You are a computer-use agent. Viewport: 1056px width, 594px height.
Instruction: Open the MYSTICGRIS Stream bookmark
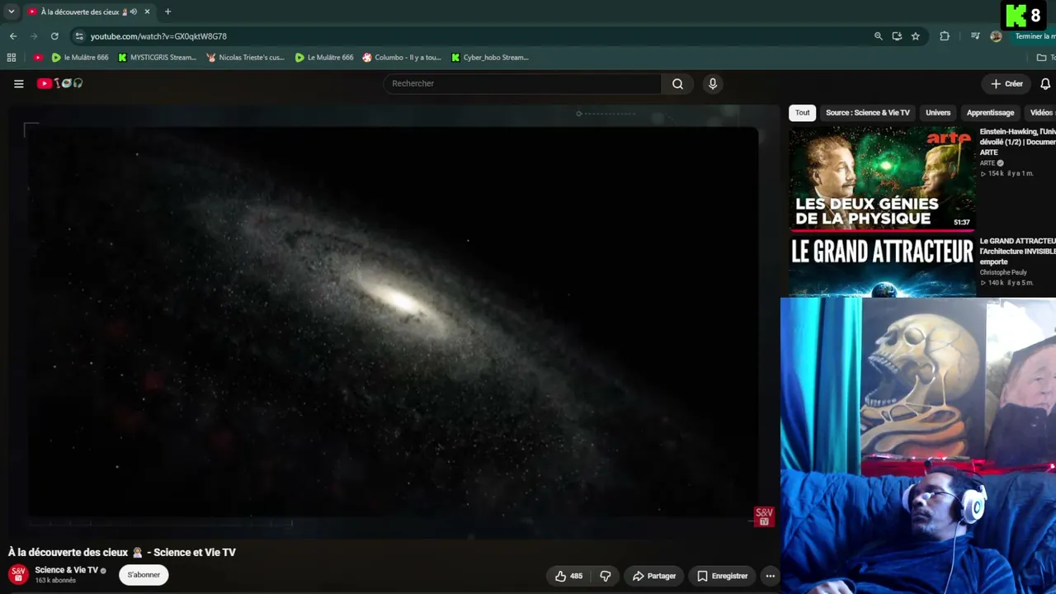157,58
